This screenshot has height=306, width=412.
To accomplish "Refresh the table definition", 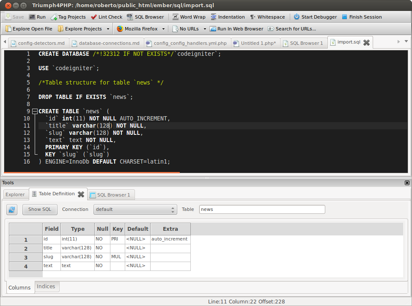I will pyautogui.click(x=12, y=210).
